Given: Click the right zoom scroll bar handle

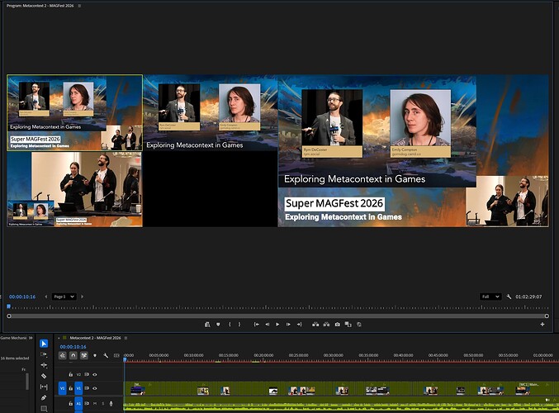Looking at the screenshot, I should click(x=547, y=316).
